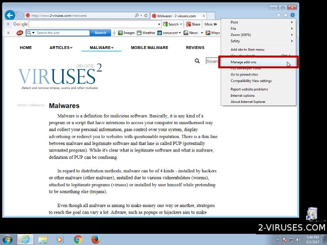This screenshot has height=245, width=327.
Task: Click the Action Center flag tray icon
Action: (285, 240)
